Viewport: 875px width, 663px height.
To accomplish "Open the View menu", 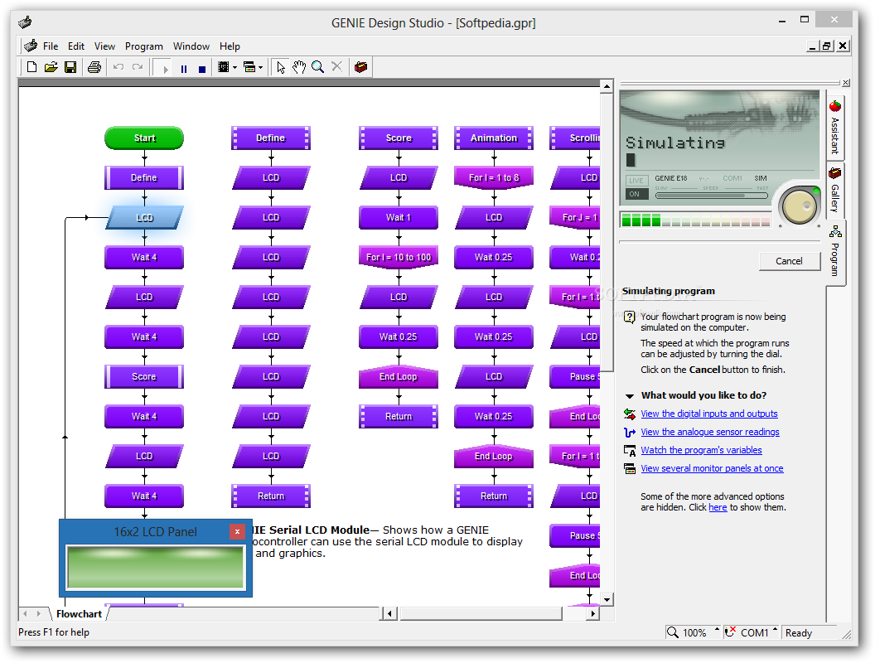I will (104, 46).
